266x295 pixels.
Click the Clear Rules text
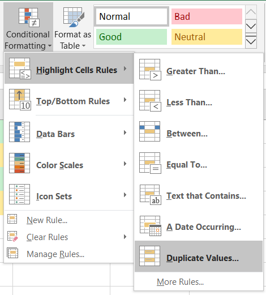tap(47, 237)
